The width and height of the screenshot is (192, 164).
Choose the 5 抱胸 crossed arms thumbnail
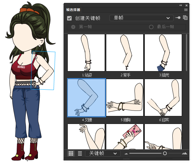[125, 98]
